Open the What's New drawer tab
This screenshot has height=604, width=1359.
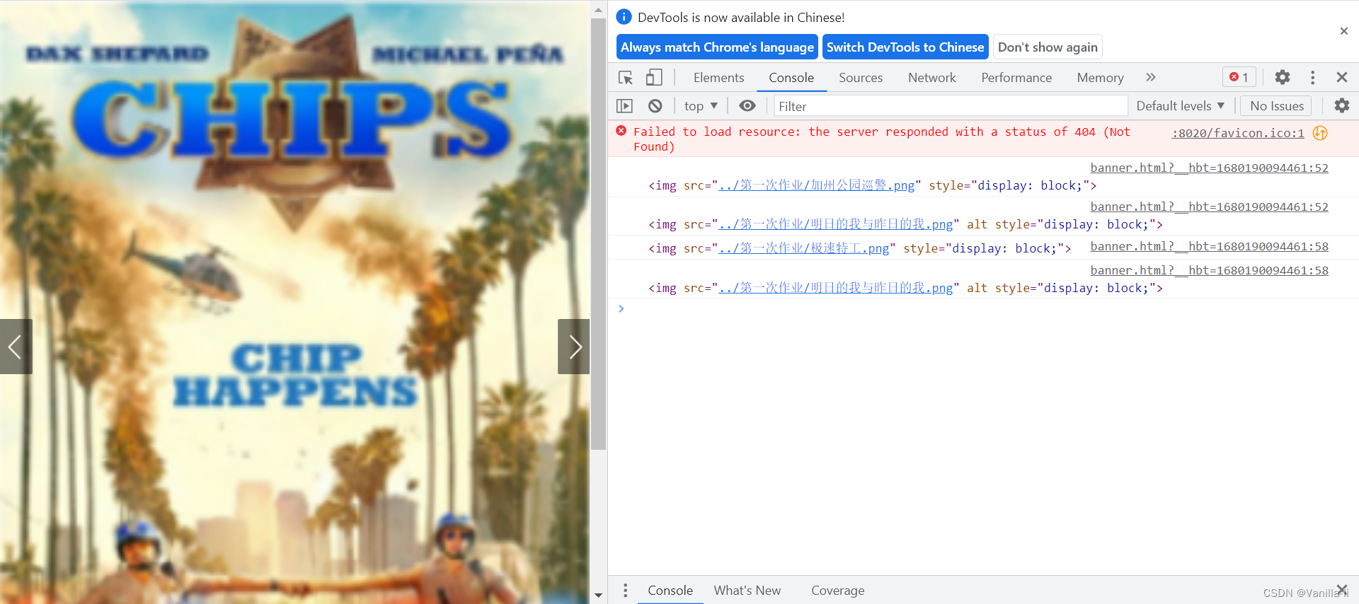coord(747,591)
